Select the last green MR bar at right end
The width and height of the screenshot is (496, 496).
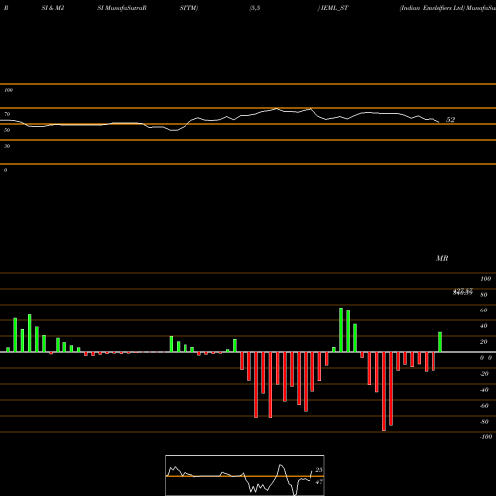440,342
